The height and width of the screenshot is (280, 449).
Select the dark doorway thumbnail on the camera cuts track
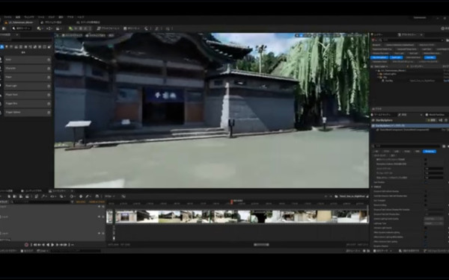point(261,217)
